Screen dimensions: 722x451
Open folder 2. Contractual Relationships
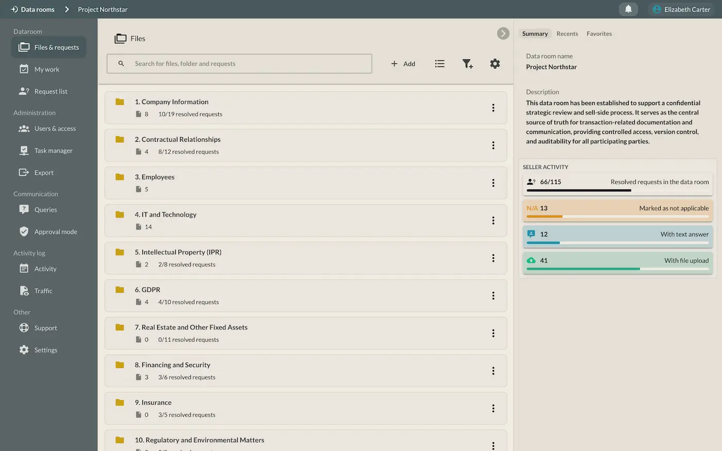(x=306, y=145)
